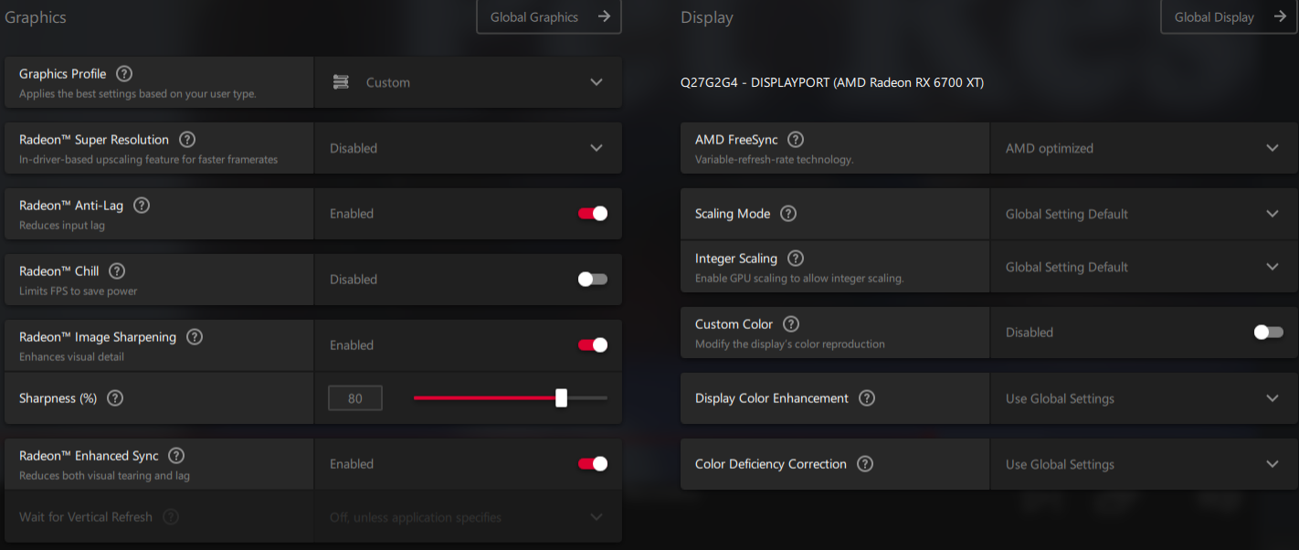Click the Sharpness slider handle
The height and width of the screenshot is (550, 1299).
point(561,397)
